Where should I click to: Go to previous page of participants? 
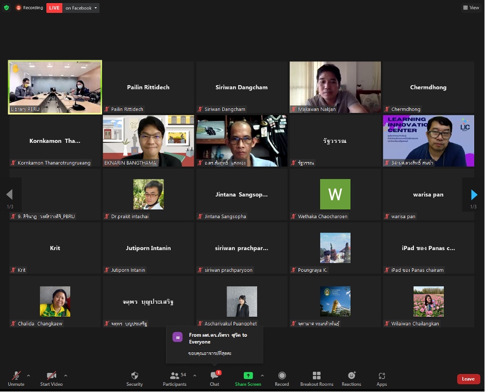9,195
